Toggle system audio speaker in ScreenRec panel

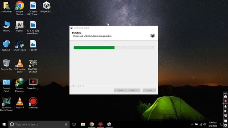pyautogui.click(x=226, y=111)
